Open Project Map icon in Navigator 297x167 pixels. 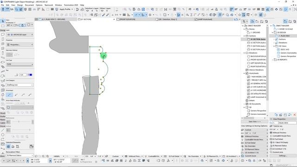click(x=252, y=21)
